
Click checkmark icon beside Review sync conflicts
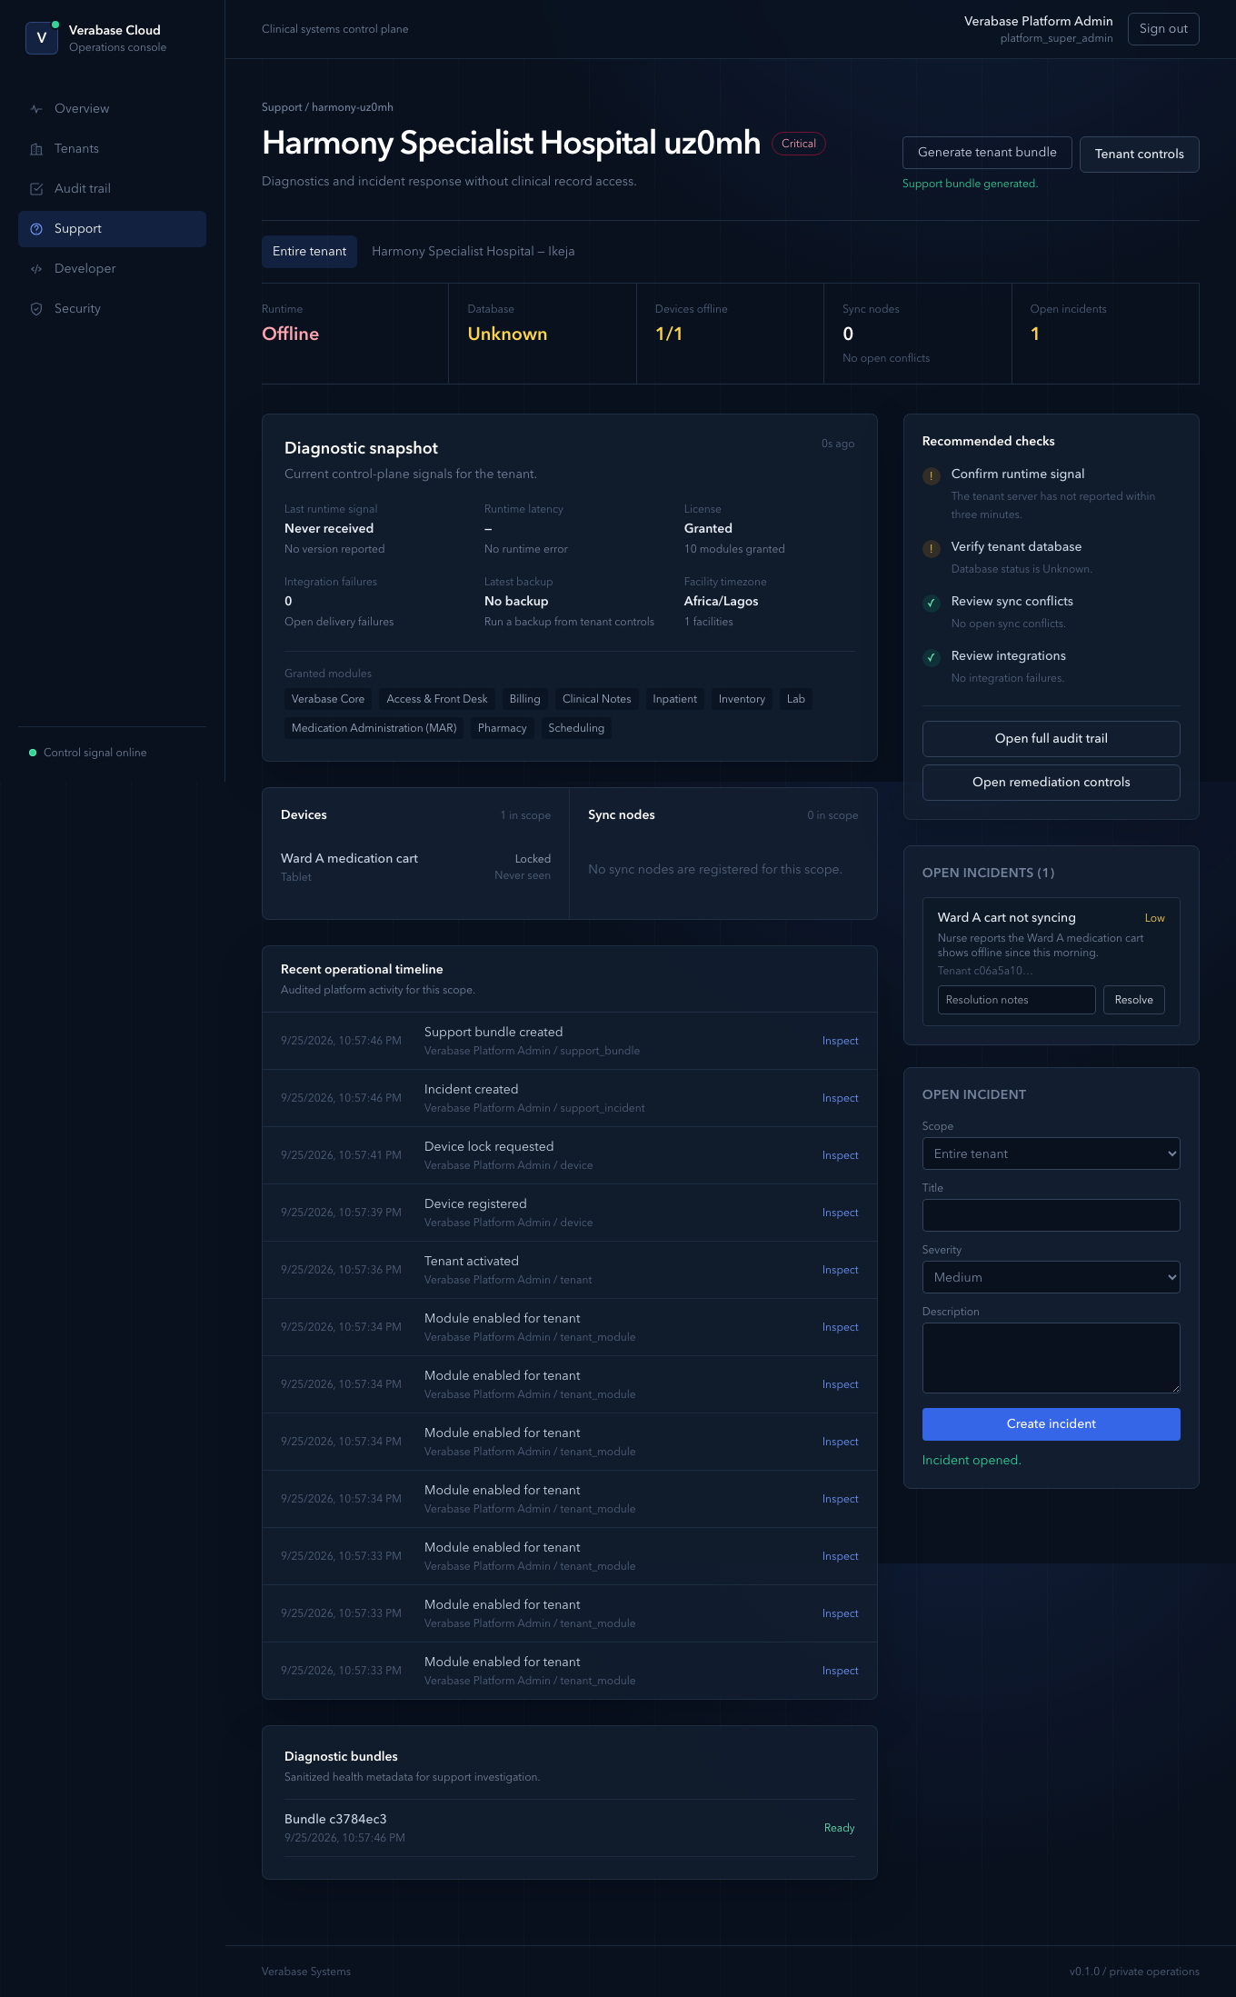click(x=932, y=603)
